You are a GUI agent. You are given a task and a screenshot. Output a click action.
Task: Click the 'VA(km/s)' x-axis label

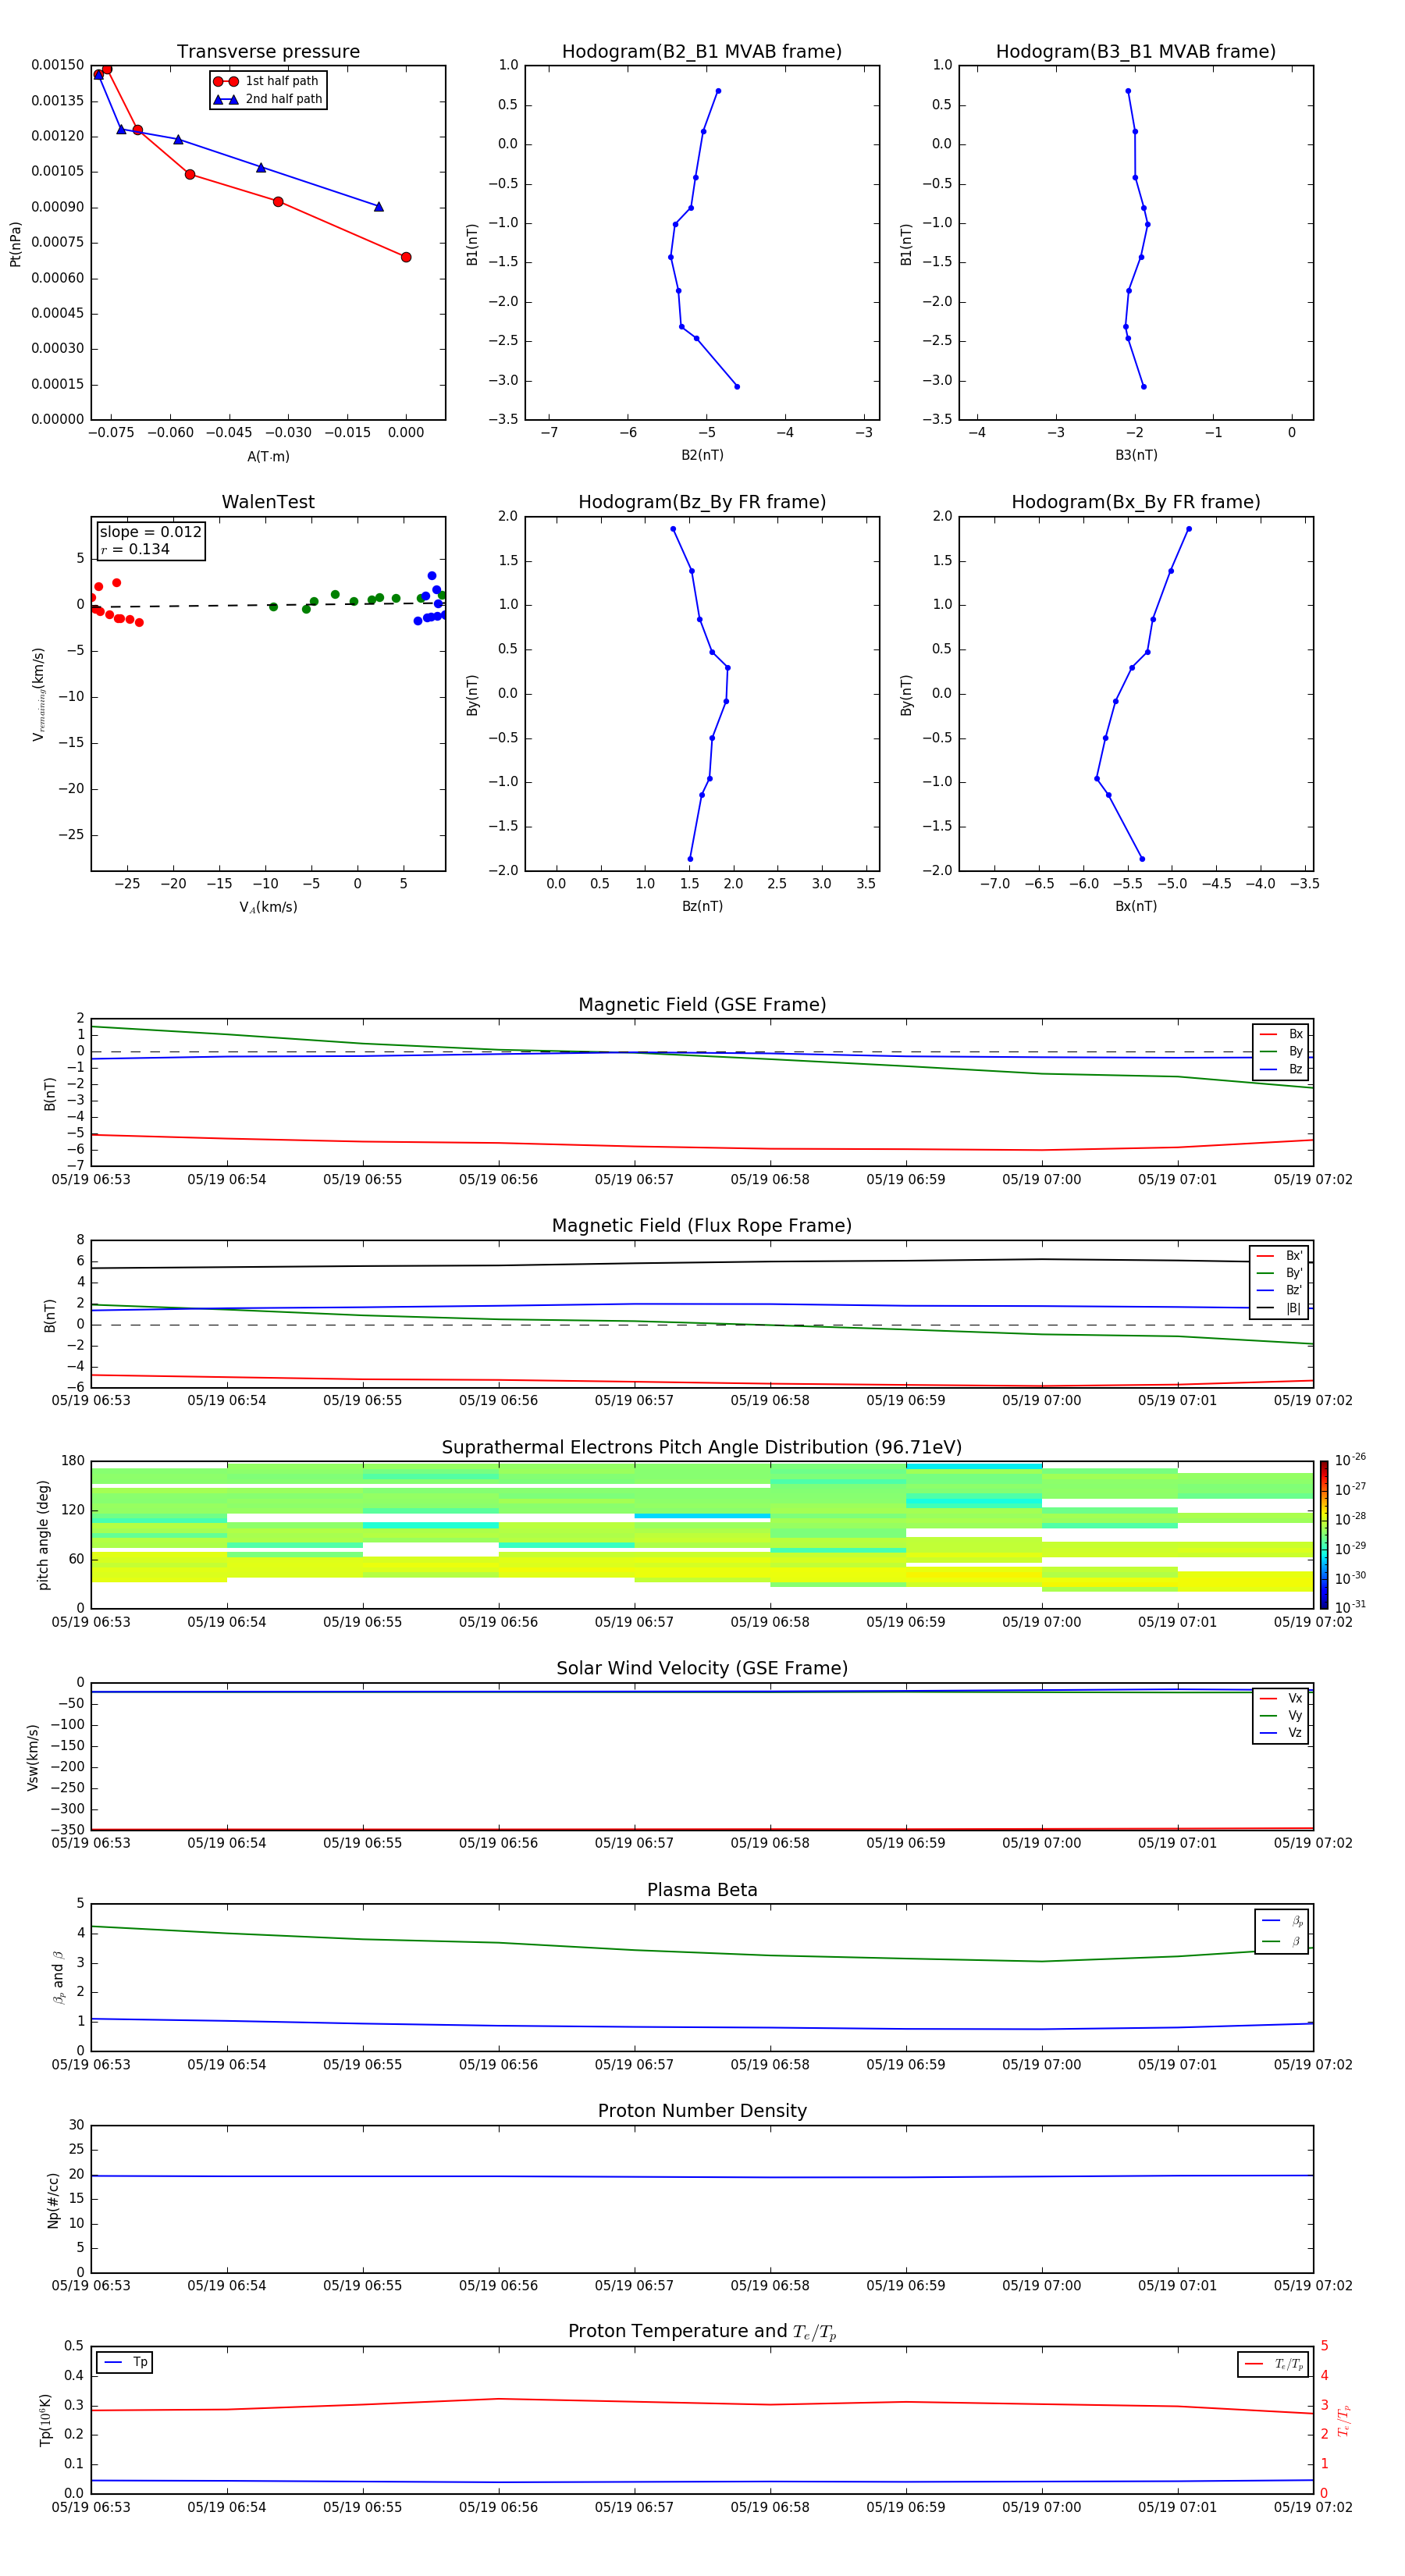(268, 907)
